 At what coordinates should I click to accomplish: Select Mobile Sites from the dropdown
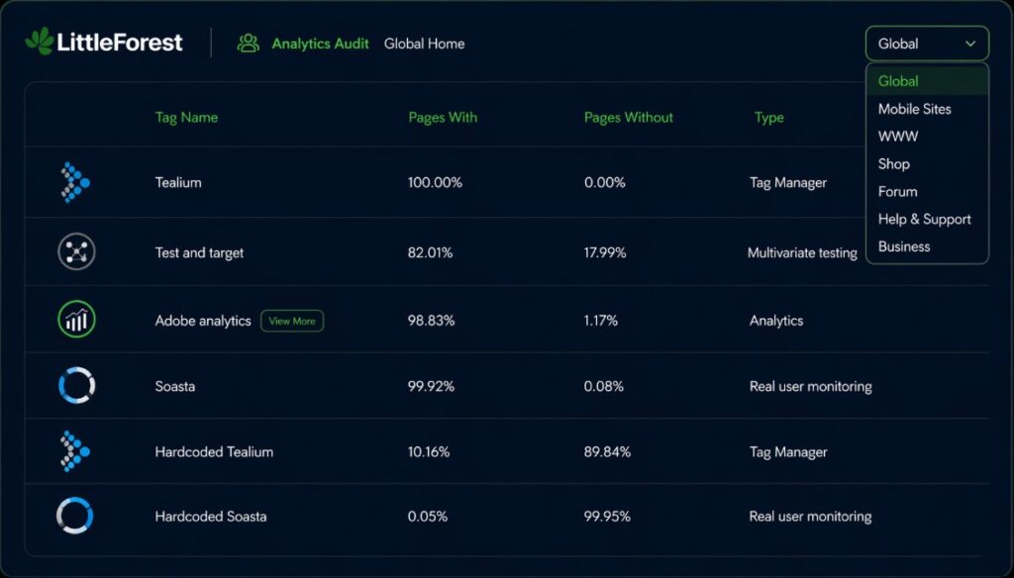[x=914, y=109]
